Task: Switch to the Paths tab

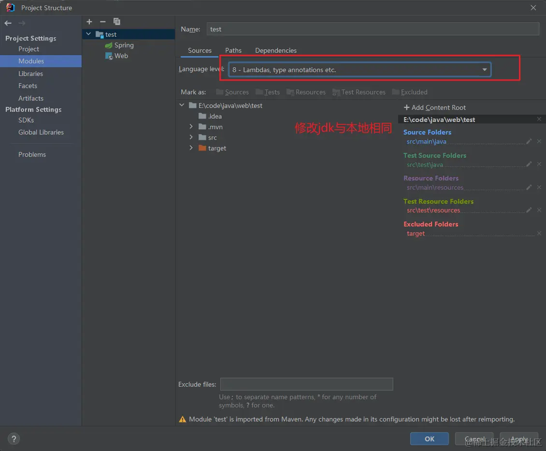Action: tap(233, 51)
